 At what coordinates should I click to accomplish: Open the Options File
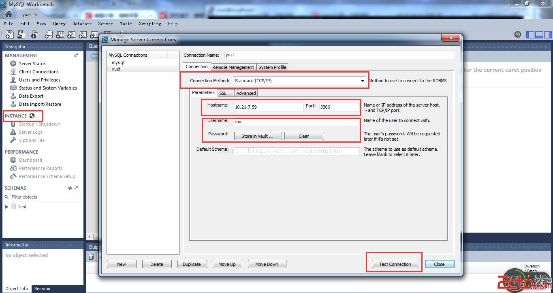click(x=32, y=140)
